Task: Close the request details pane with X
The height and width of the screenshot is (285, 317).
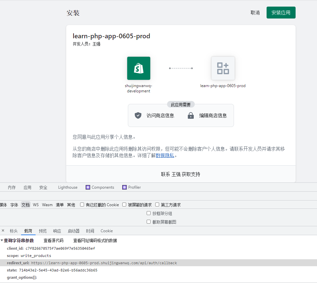Action: [x=3, y=231]
